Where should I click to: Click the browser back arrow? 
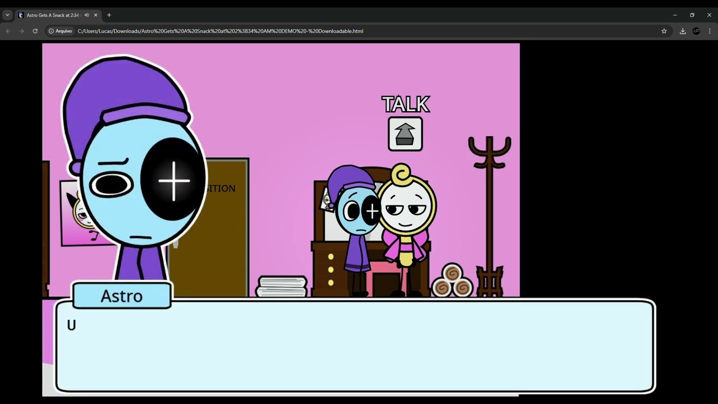click(8, 31)
